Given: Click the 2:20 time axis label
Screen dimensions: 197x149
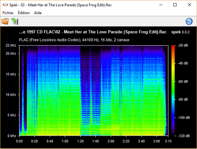Looking at the screenshot, I should (x=126, y=141).
